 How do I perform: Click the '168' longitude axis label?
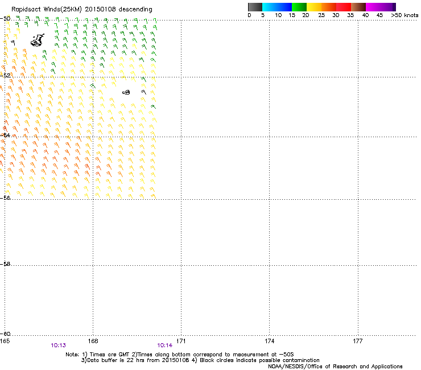pyautogui.click(x=93, y=341)
